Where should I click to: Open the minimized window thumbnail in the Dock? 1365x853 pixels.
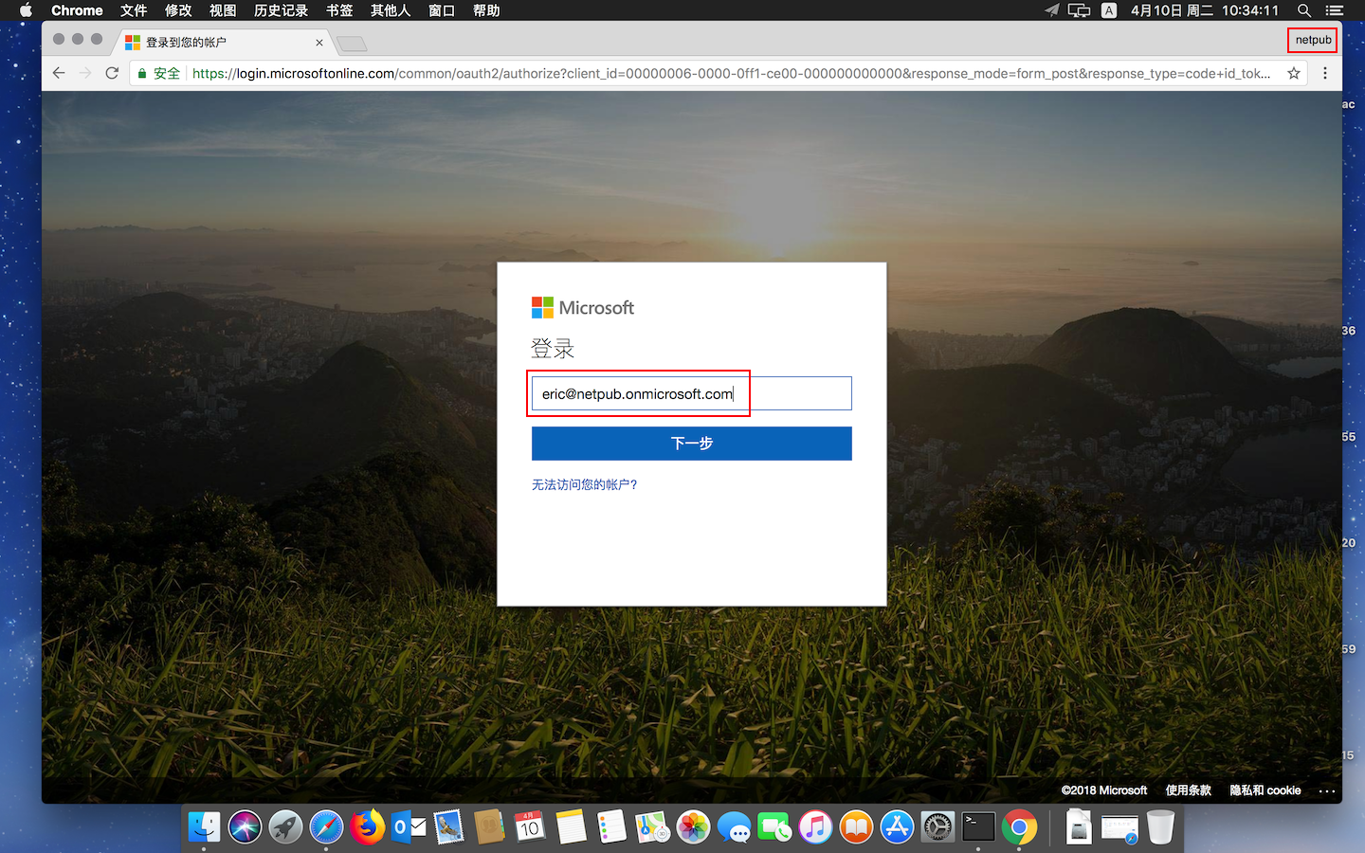click(x=1119, y=829)
